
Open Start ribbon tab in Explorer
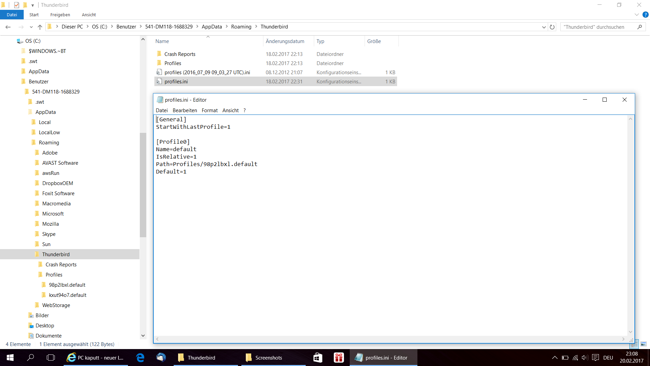(34, 15)
